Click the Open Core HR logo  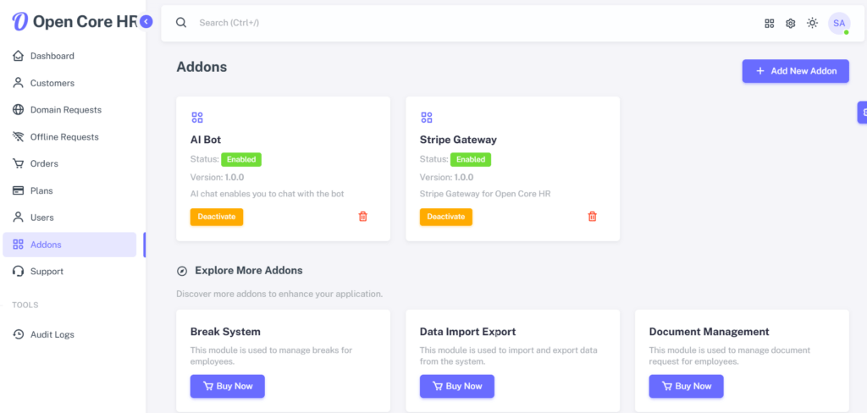75,21
